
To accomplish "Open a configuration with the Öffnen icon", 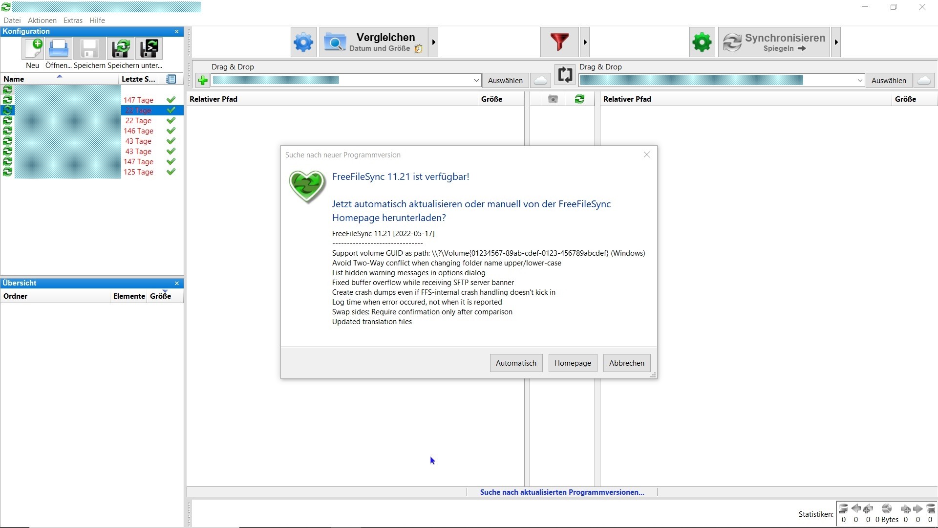I will (x=59, y=49).
